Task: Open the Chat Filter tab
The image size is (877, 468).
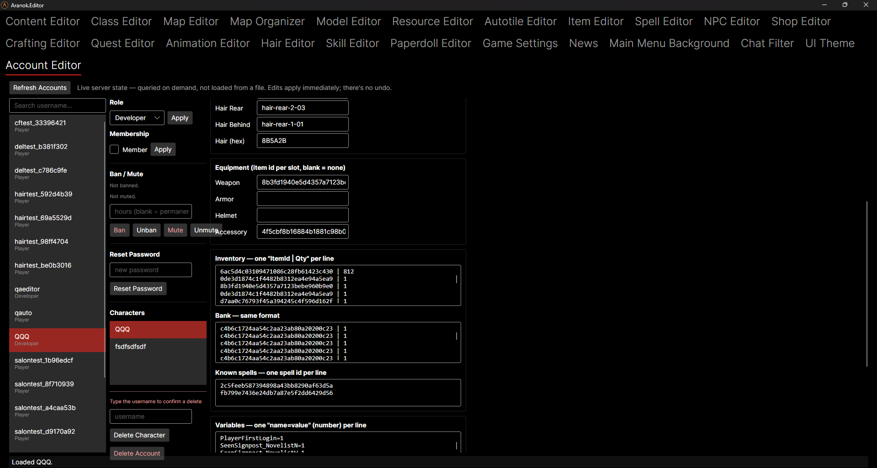Action: point(767,43)
